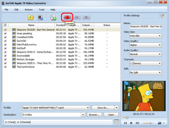Screen dimensions: 169x128
Task: Open the Actions menu
Action: [x=28, y=10]
